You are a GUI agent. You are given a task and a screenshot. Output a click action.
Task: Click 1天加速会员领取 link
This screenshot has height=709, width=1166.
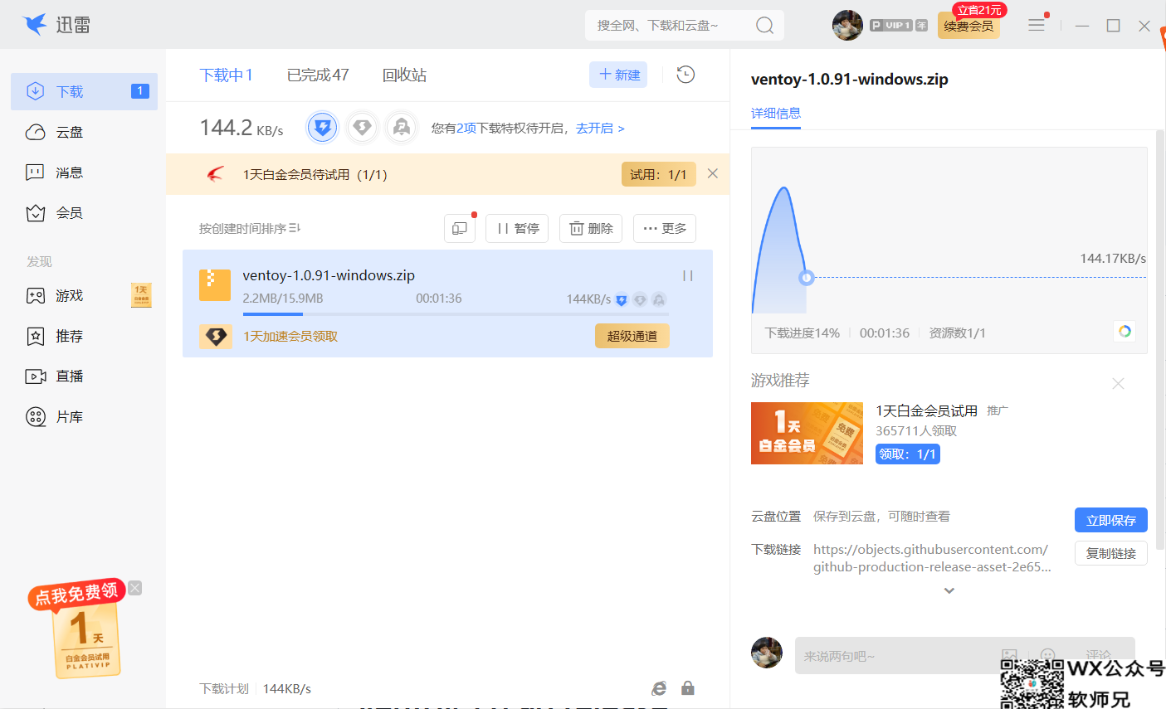pyautogui.click(x=290, y=336)
